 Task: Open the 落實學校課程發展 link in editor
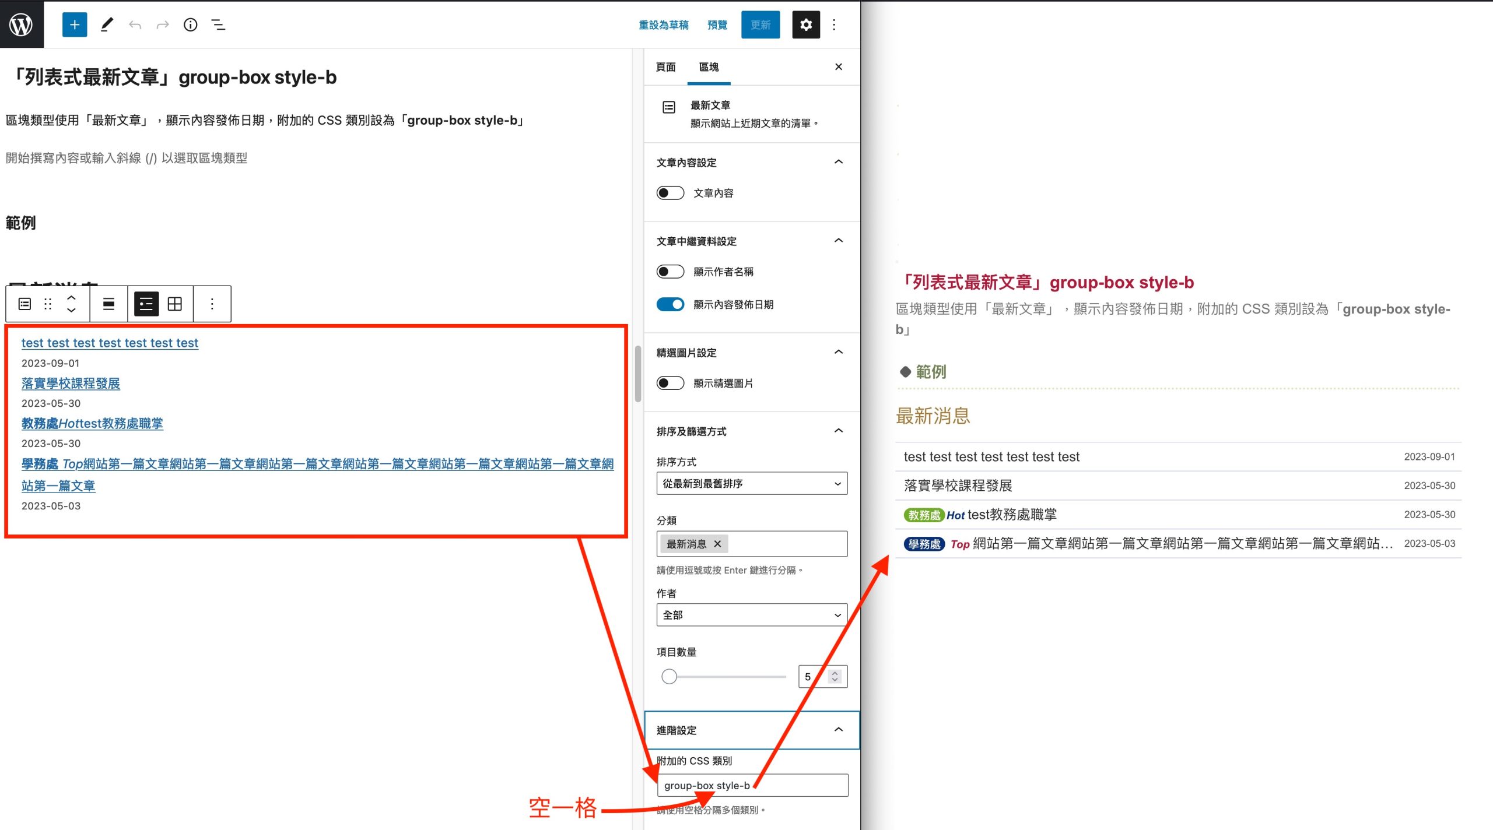71,383
